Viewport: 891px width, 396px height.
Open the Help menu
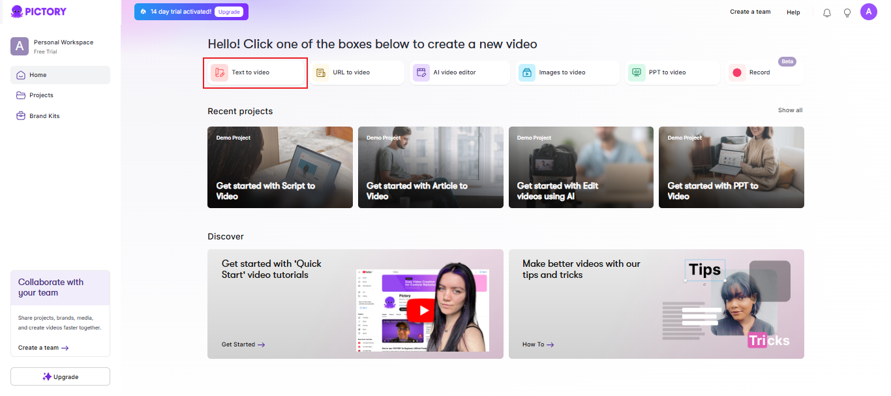click(793, 12)
